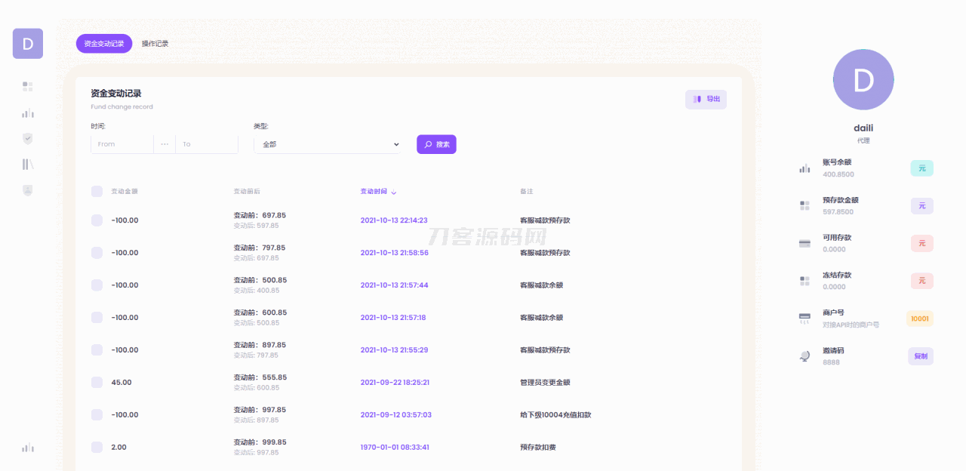Open the 类型 dropdown showing 全部
966x471 pixels.
coord(327,144)
